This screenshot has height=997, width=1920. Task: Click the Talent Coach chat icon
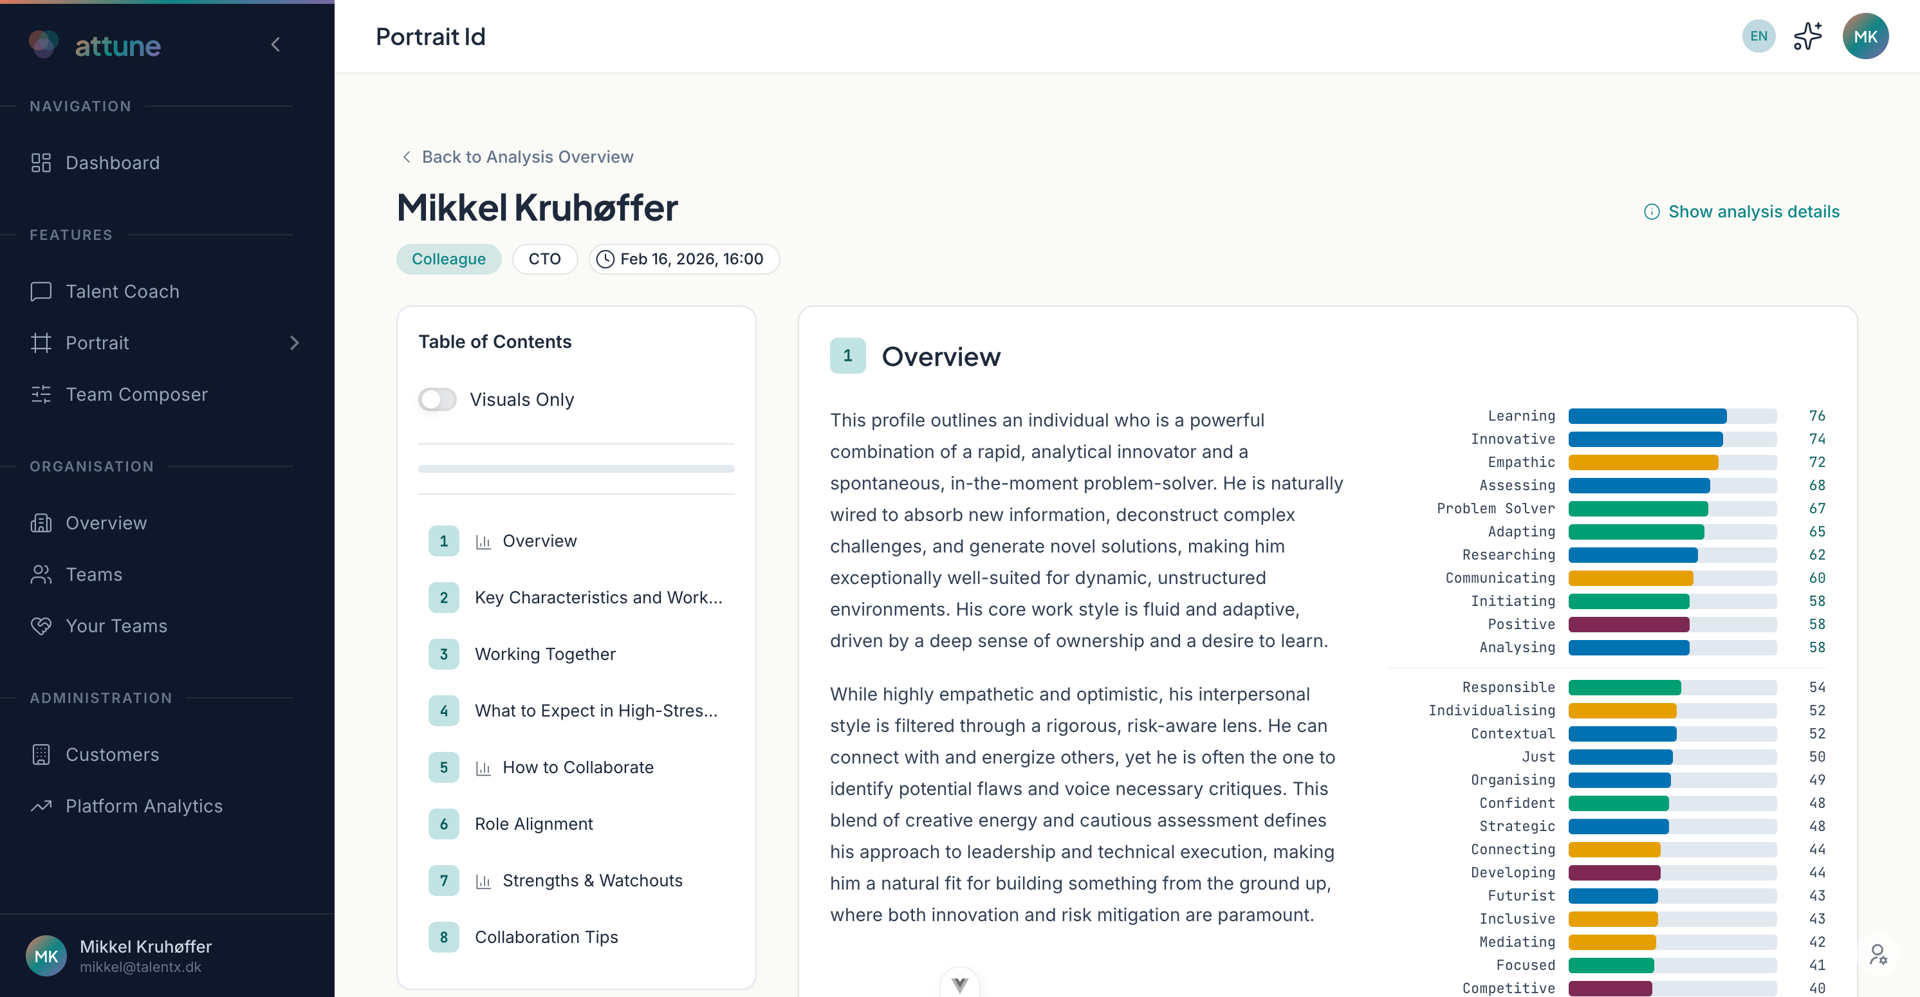tap(41, 291)
